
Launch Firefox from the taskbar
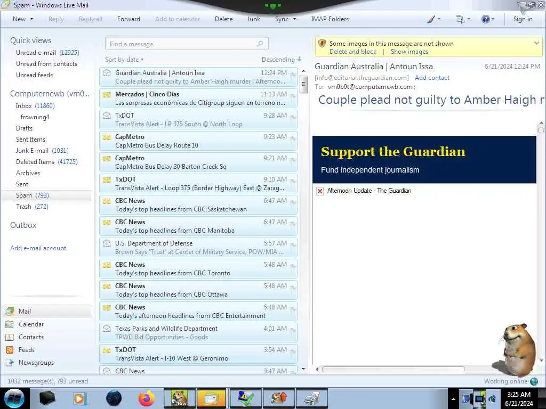pos(146,398)
